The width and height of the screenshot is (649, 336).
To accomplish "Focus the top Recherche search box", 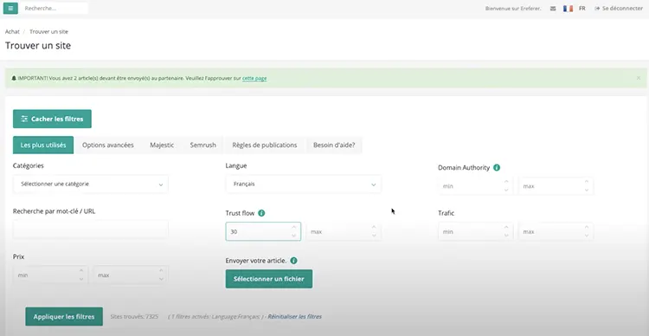I will (54, 9).
